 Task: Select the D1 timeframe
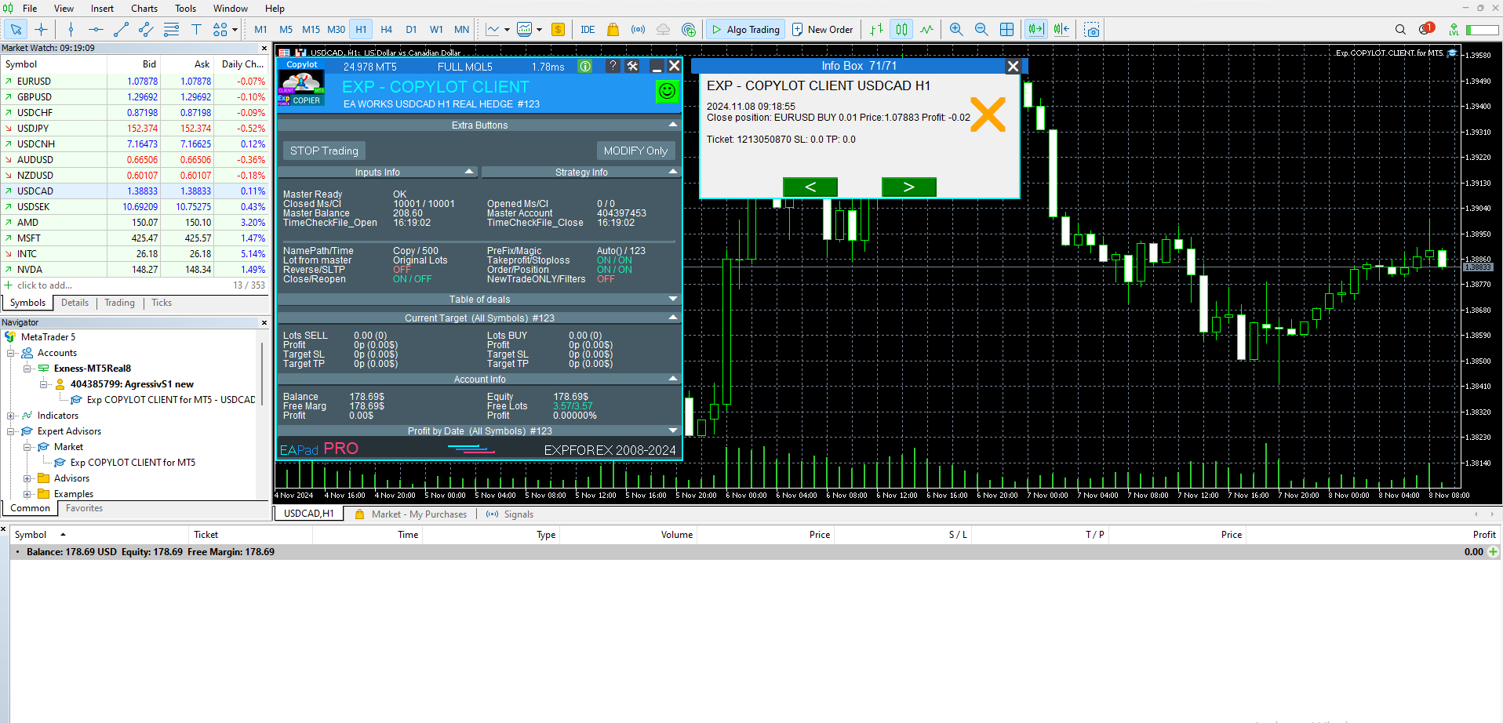point(411,30)
